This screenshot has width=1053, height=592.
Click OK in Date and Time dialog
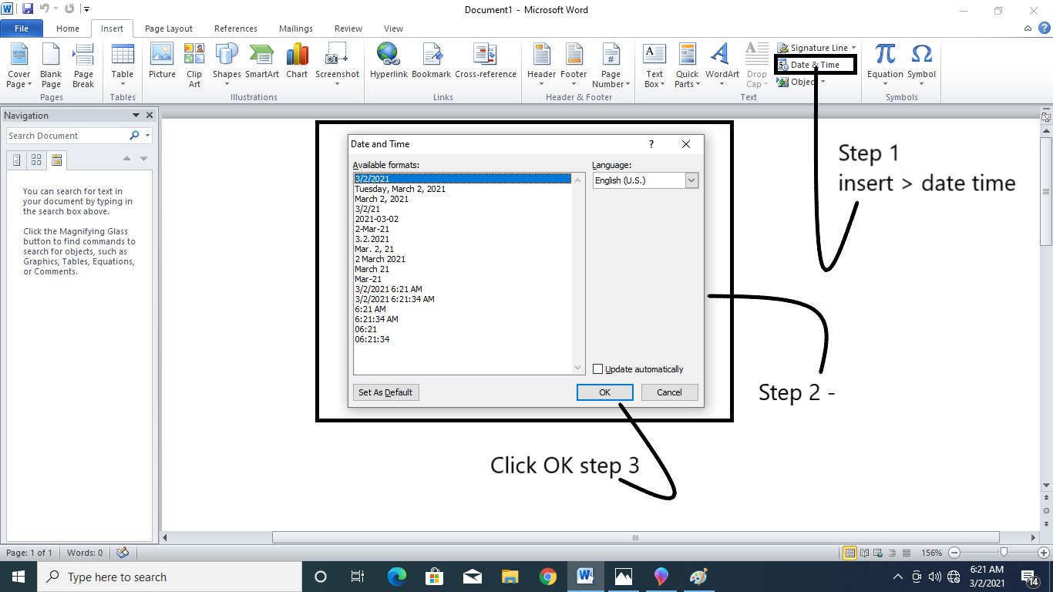pos(605,392)
